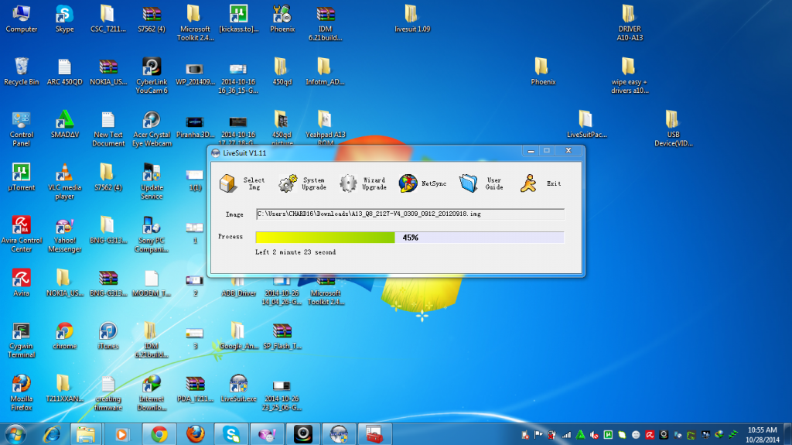Open livesuit 1.09 folder
The image size is (792, 445).
point(412,19)
